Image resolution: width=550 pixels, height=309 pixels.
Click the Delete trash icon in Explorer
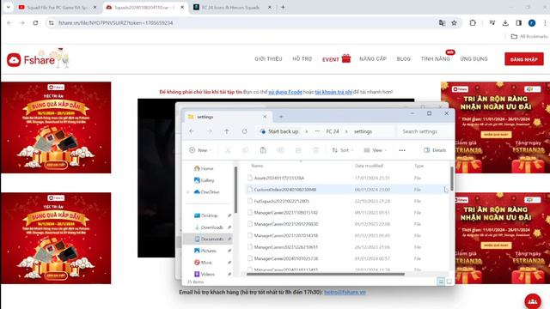click(x=315, y=150)
